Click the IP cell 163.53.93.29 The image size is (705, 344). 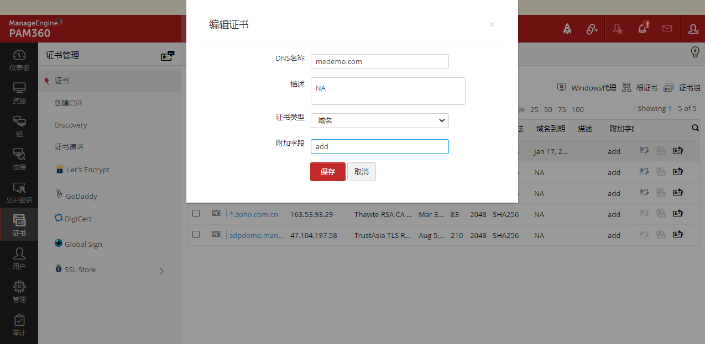312,214
